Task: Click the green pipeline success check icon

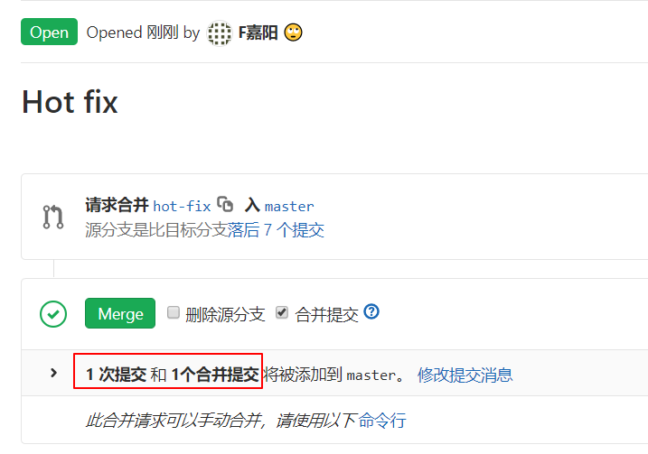Action: pos(53,314)
